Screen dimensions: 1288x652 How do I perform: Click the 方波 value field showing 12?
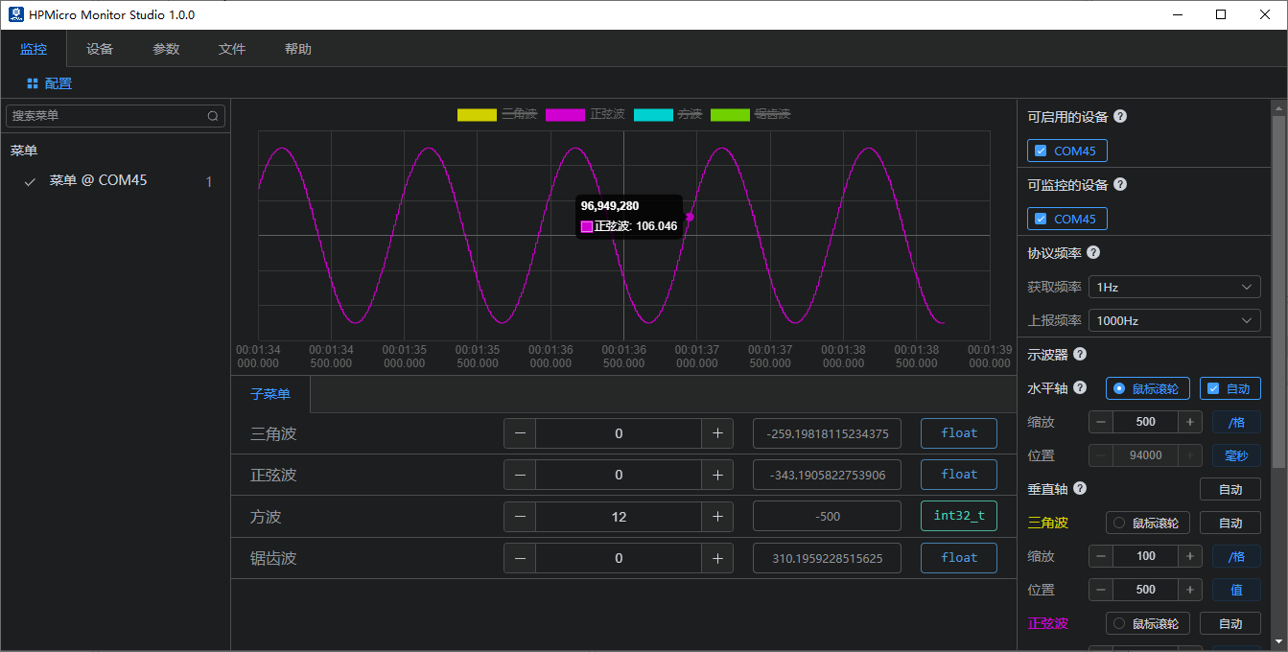pyautogui.click(x=619, y=517)
